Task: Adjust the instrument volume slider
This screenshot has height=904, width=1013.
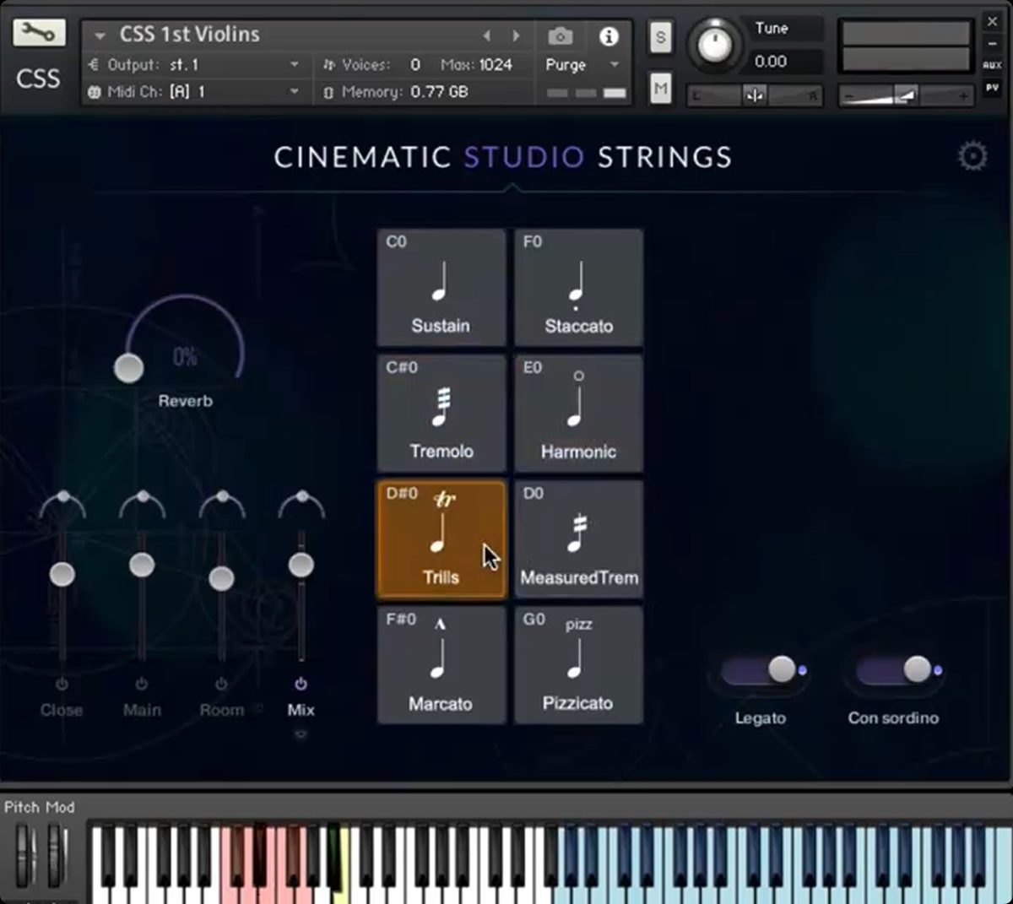Action: click(x=907, y=95)
